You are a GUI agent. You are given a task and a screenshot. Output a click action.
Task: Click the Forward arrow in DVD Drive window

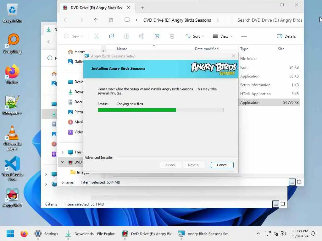pyautogui.click(x=81, y=20)
